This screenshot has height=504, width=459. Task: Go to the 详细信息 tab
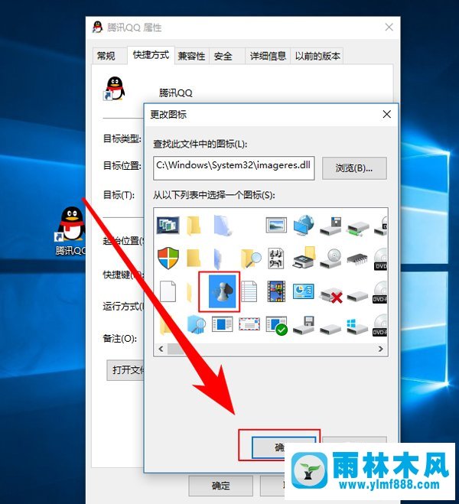(268, 57)
